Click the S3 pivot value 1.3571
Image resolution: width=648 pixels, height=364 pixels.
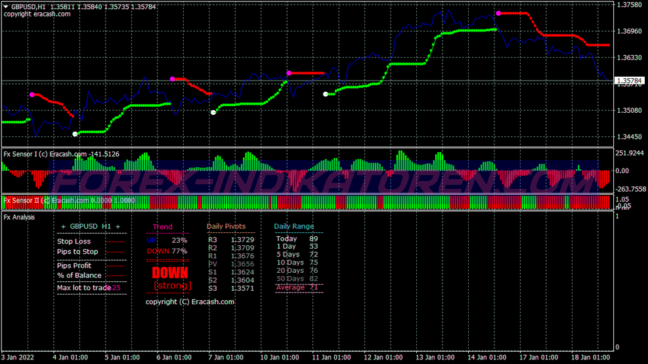[x=242, y=287]
